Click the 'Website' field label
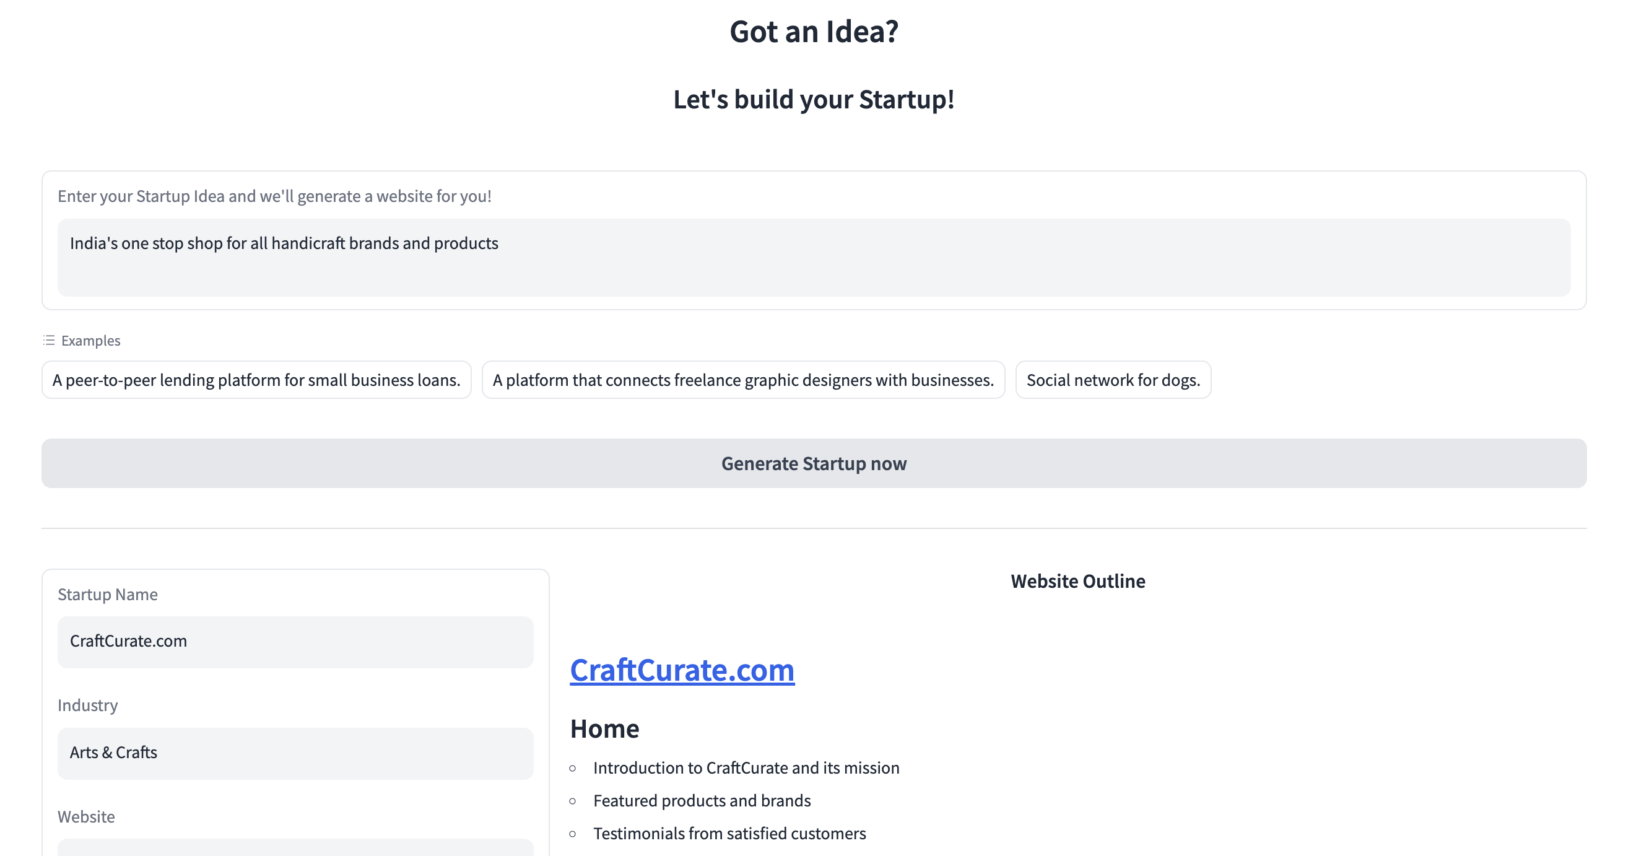Viewport: 1631px width, 856px height. pyautogui.click(x=86, y=817)
